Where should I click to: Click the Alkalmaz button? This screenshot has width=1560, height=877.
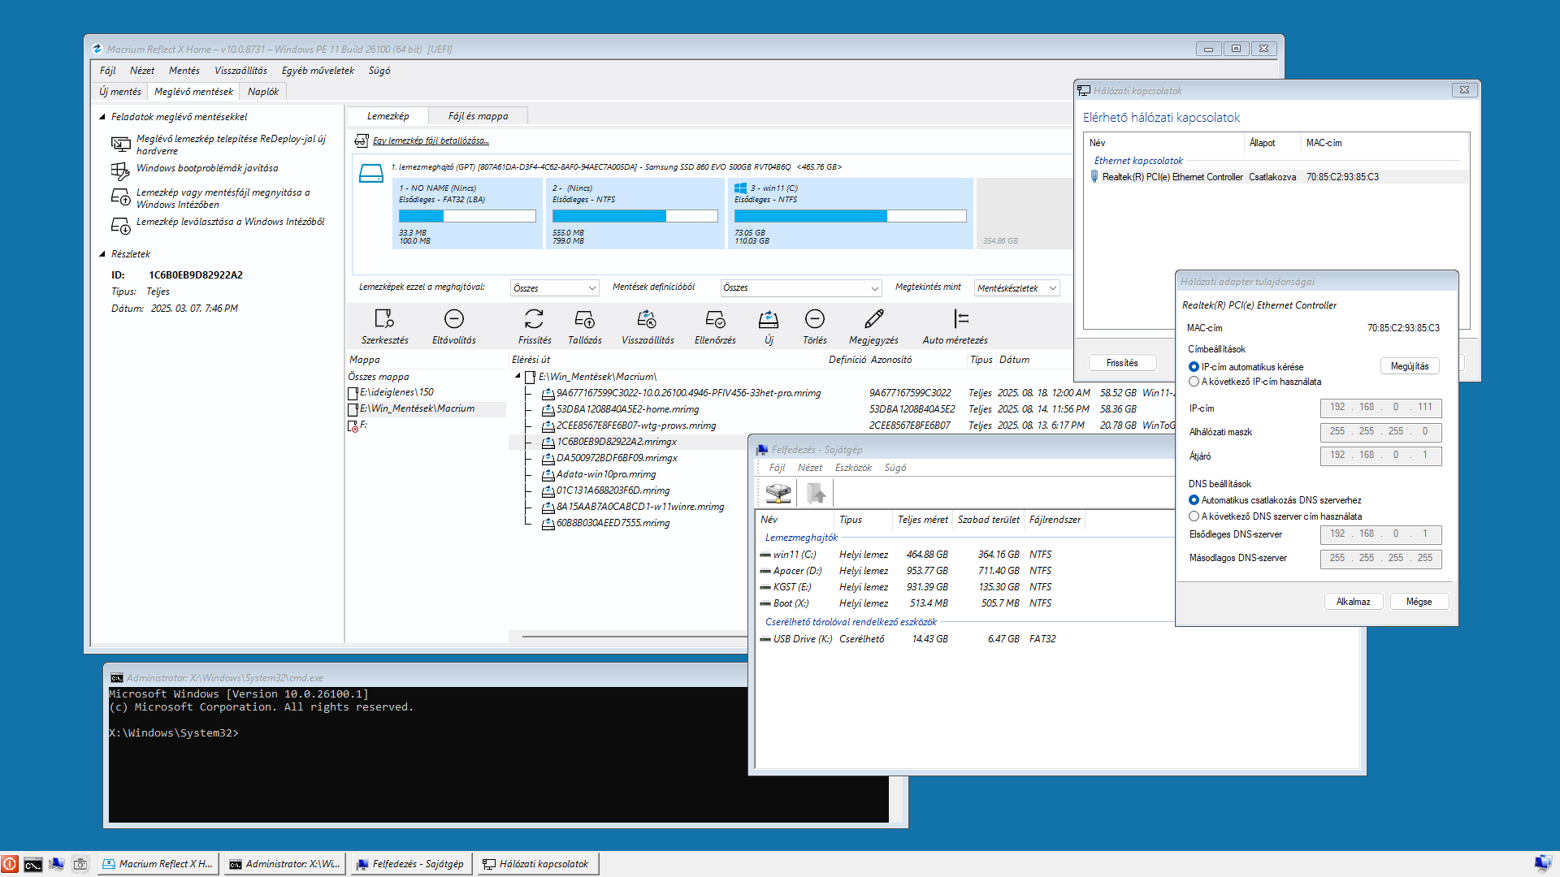[x=1353, y=602]
